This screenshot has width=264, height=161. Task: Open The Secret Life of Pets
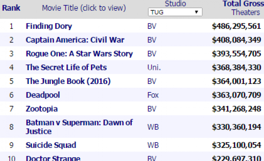pos(66,67)
